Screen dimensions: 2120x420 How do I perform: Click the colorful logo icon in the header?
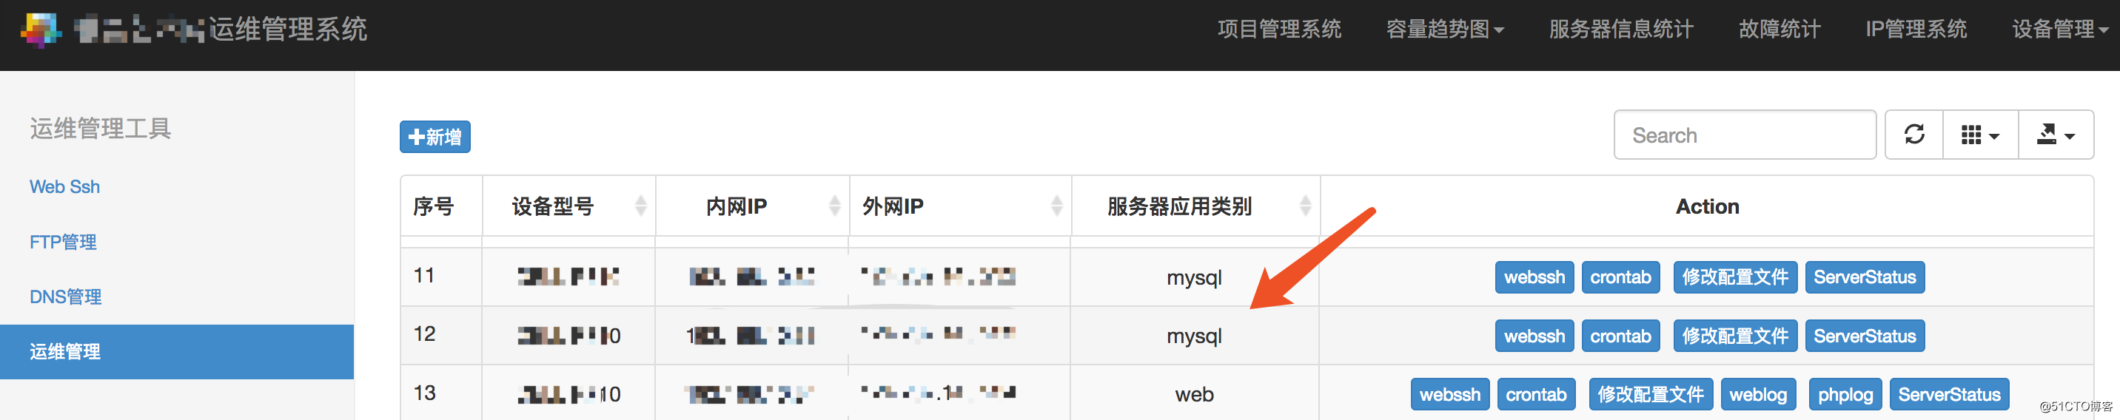pos(41,30)
